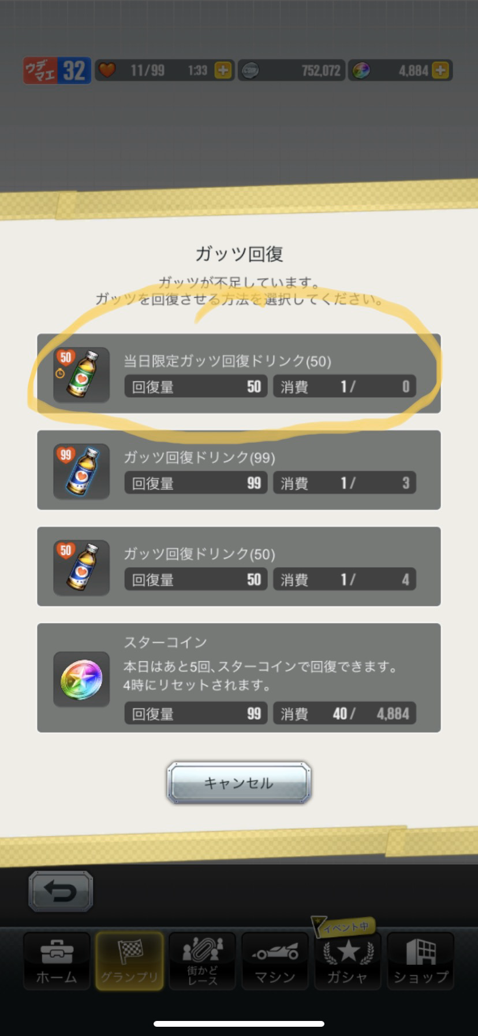Tap the plus icon beside 4,884 star coins
This screenshot has height=1036, width=478.
440,71
